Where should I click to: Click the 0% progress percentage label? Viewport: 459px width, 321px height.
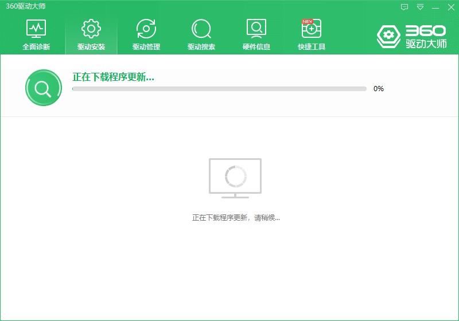pyautogui.click(x=379, y=89)
